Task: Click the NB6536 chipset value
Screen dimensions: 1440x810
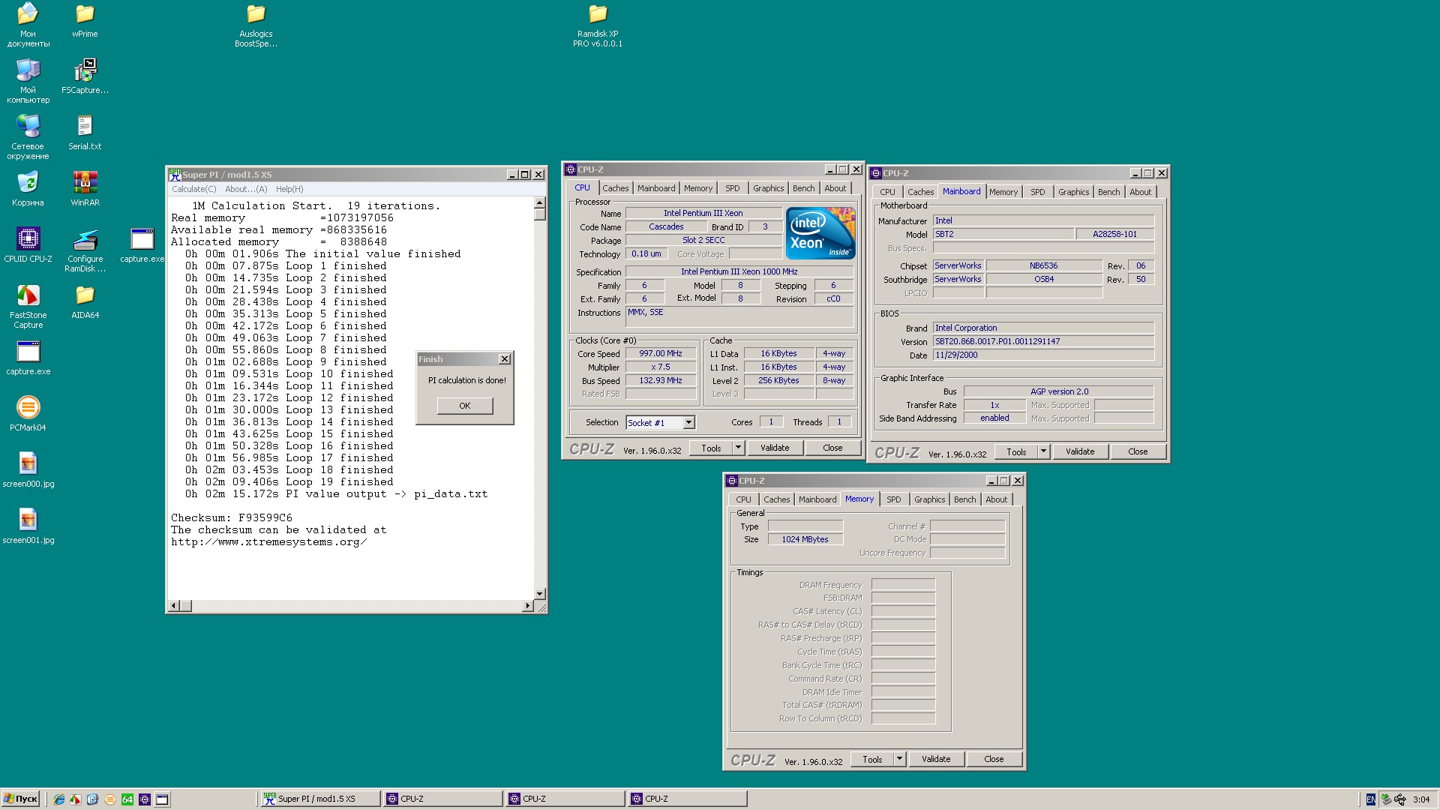Action: [x=1043, y=265]
